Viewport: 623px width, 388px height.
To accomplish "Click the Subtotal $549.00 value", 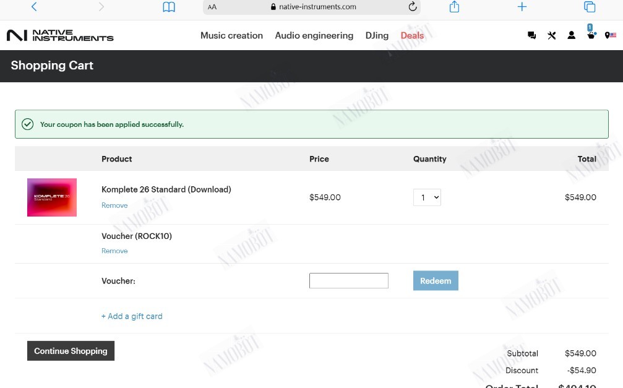I will [580, 353].
